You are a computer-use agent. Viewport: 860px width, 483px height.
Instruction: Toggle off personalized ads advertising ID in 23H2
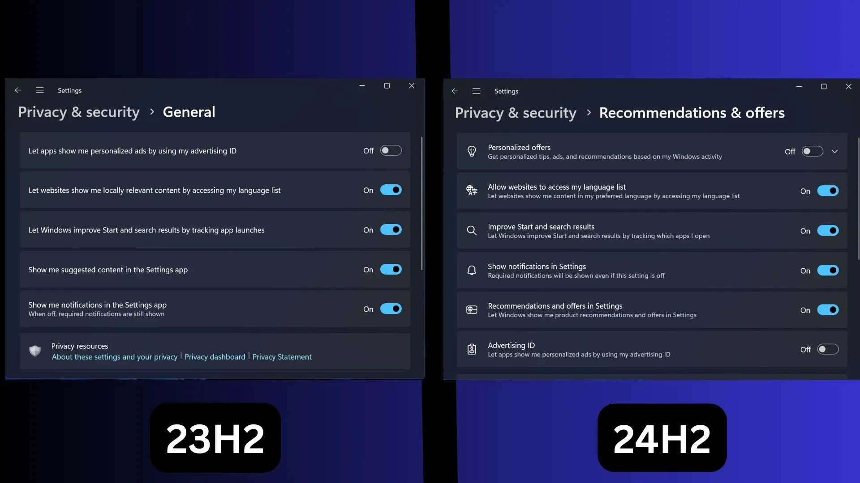click(390, 150)
